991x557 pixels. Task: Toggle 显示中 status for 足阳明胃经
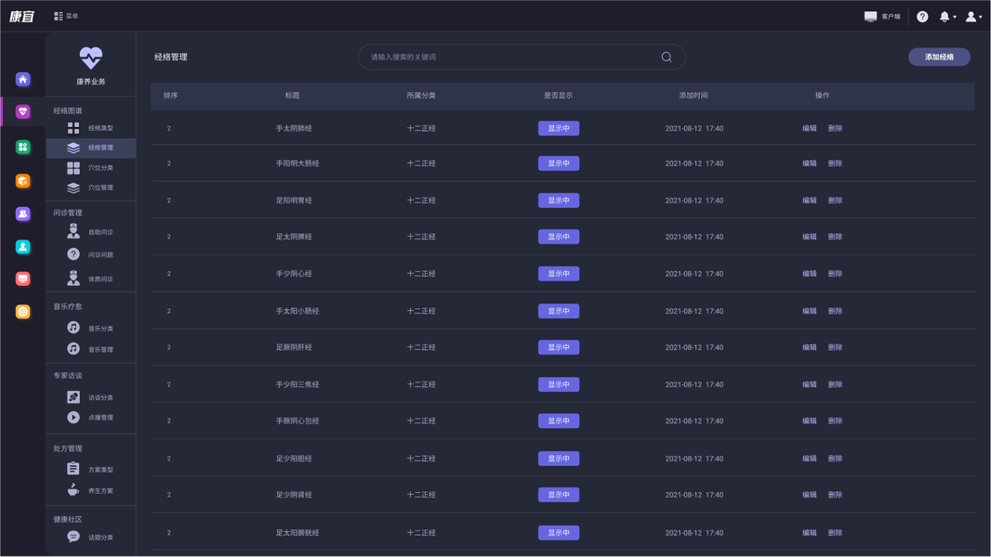(x=559, y=201)
